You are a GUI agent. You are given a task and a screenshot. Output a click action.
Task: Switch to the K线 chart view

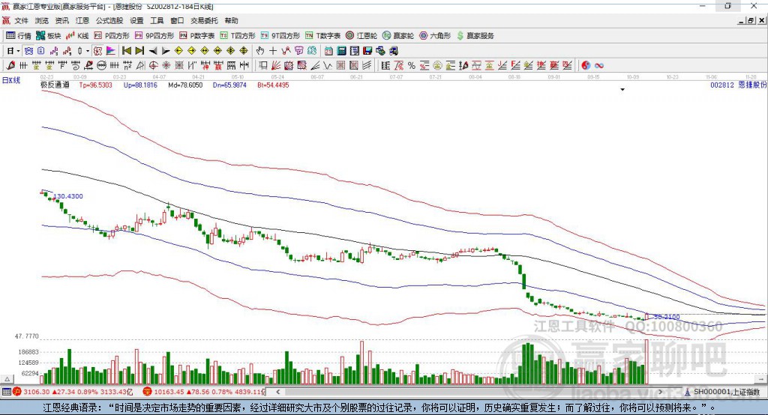click(x=77, y=36)
